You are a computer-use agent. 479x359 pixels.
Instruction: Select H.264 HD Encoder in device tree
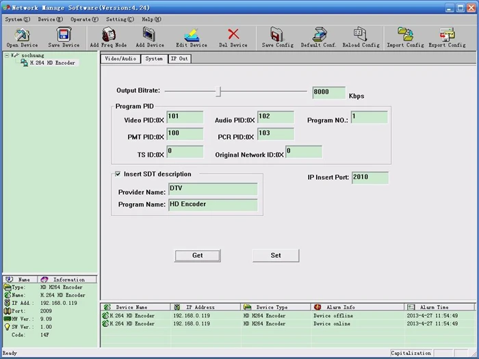click(52, 63)
